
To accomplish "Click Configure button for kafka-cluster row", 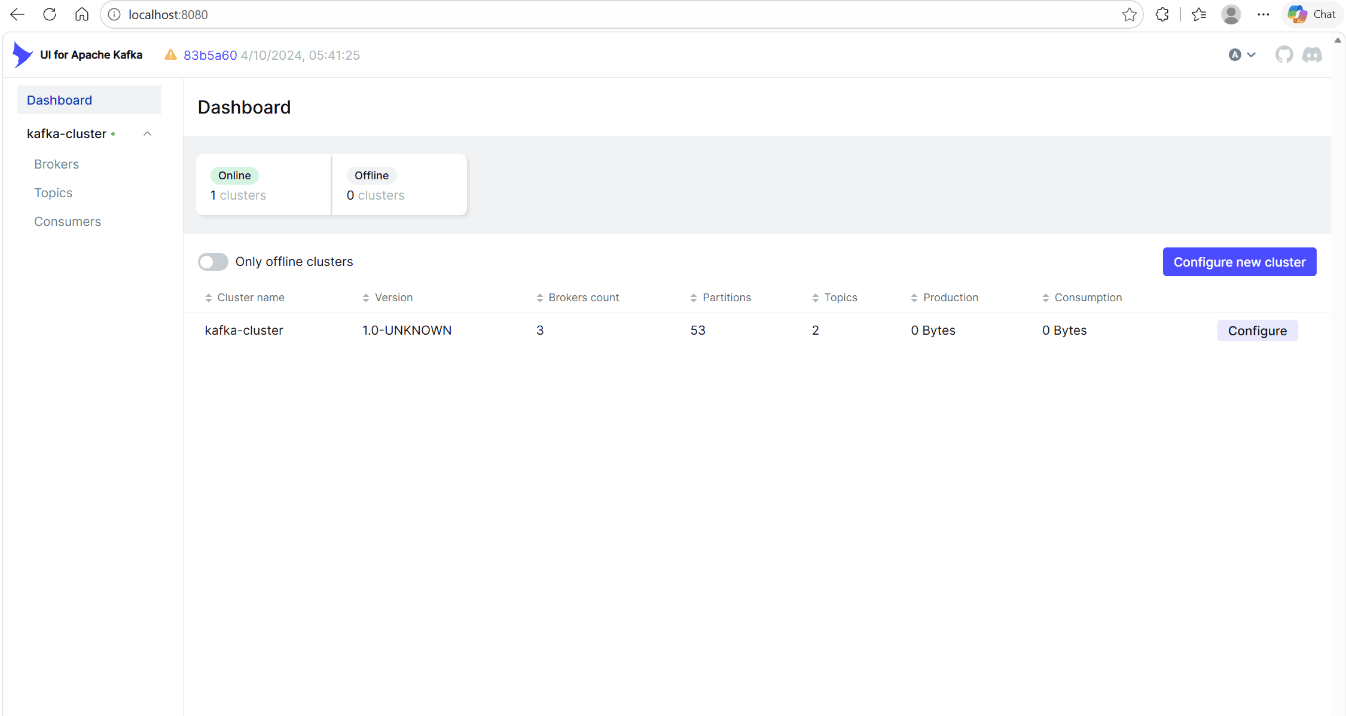I will pos(1258,331).
